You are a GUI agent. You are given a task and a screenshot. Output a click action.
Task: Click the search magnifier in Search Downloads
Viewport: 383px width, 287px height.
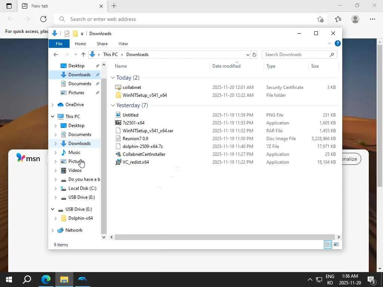(x=332, y=55)
